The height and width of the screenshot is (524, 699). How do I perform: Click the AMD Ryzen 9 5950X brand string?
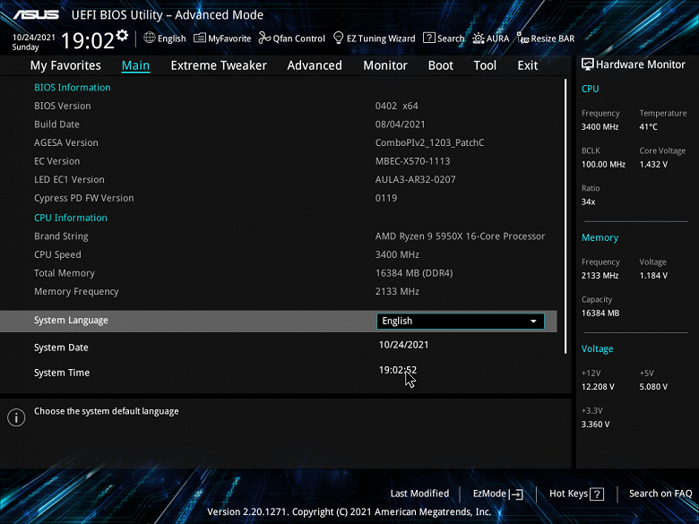tap(460, 236)
